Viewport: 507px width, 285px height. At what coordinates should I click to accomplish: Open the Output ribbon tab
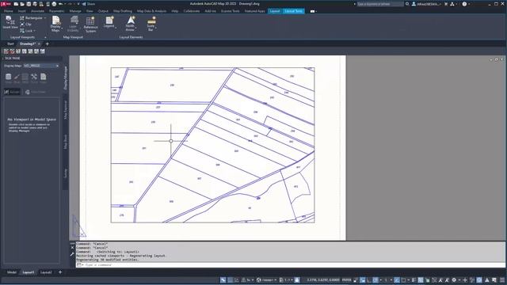[x=103, y=11]
